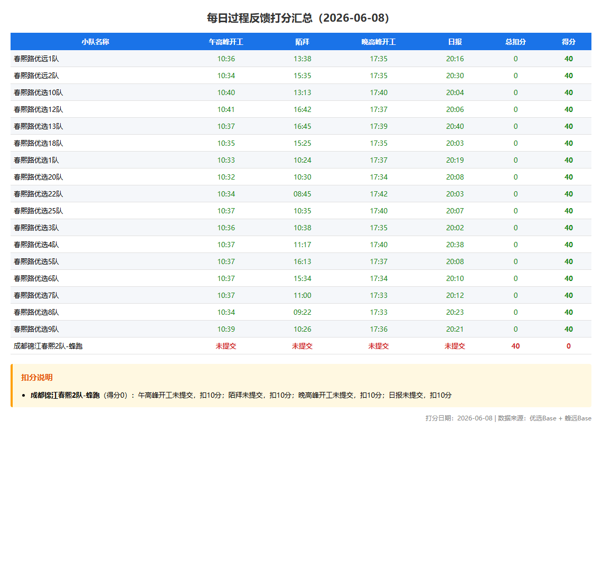Click 15:34 陌拜 time of 优选6队
This screenshot has height=581, width=602.
(302, 278)
